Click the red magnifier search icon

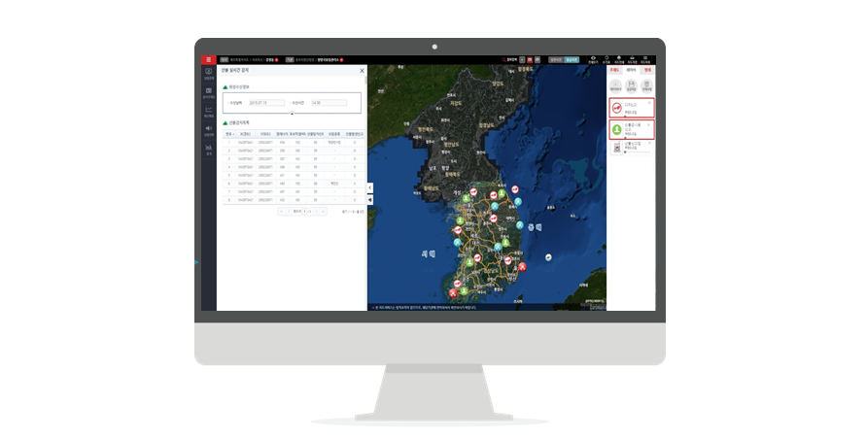click(x=503, y=59)
